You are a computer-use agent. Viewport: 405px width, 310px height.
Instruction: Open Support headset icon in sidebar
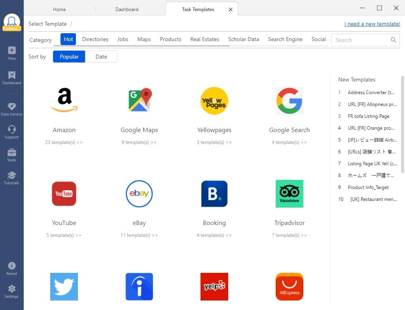tap(11, 132)
